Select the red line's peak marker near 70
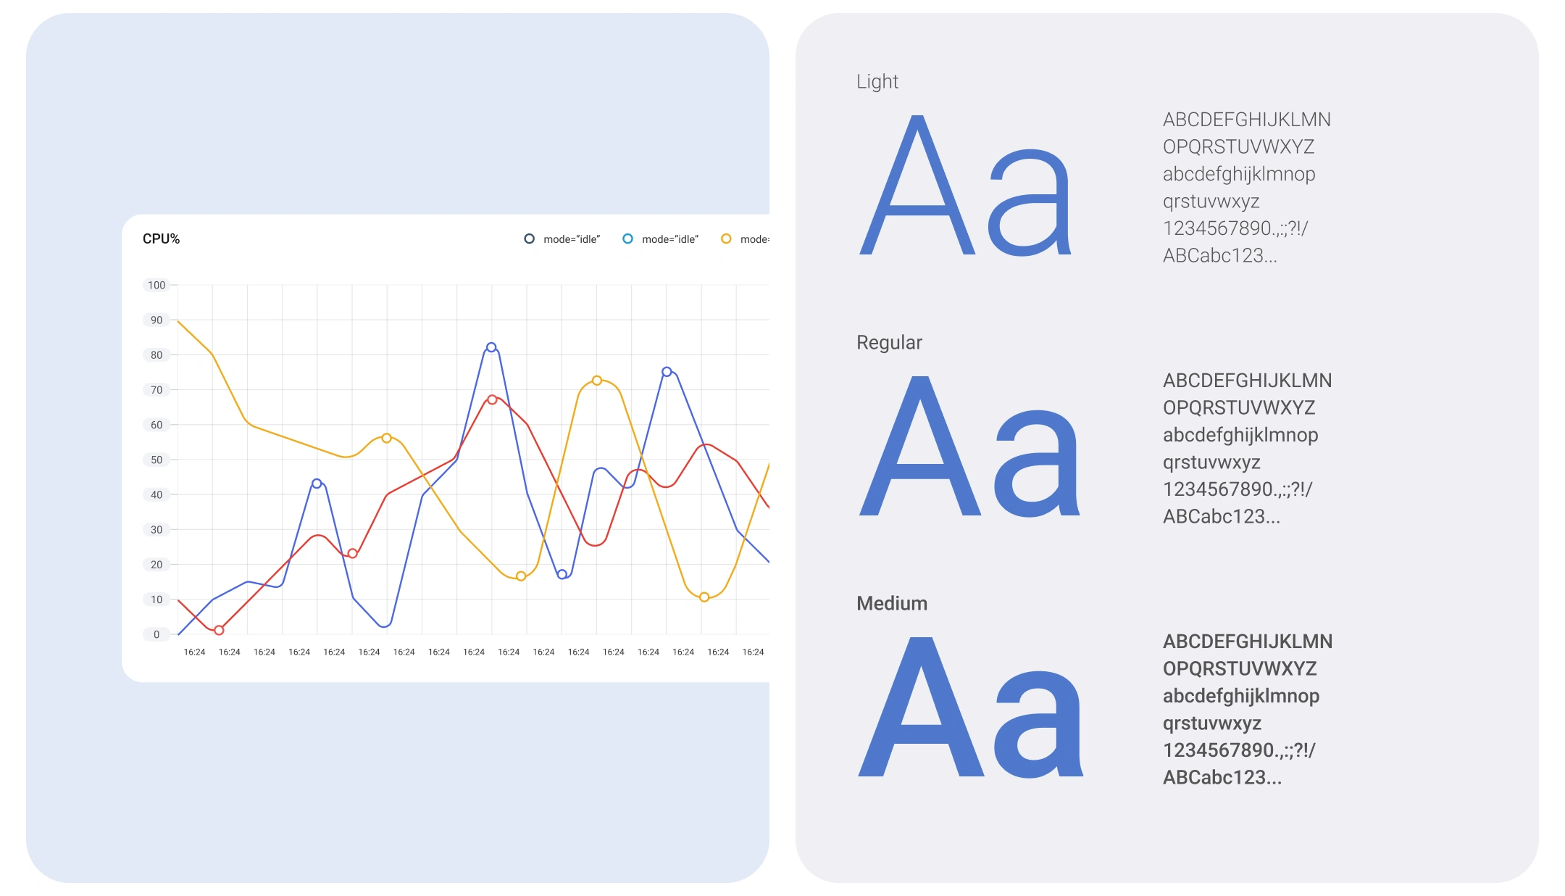This screenshot has height=896, width=1565. point(492,399)
